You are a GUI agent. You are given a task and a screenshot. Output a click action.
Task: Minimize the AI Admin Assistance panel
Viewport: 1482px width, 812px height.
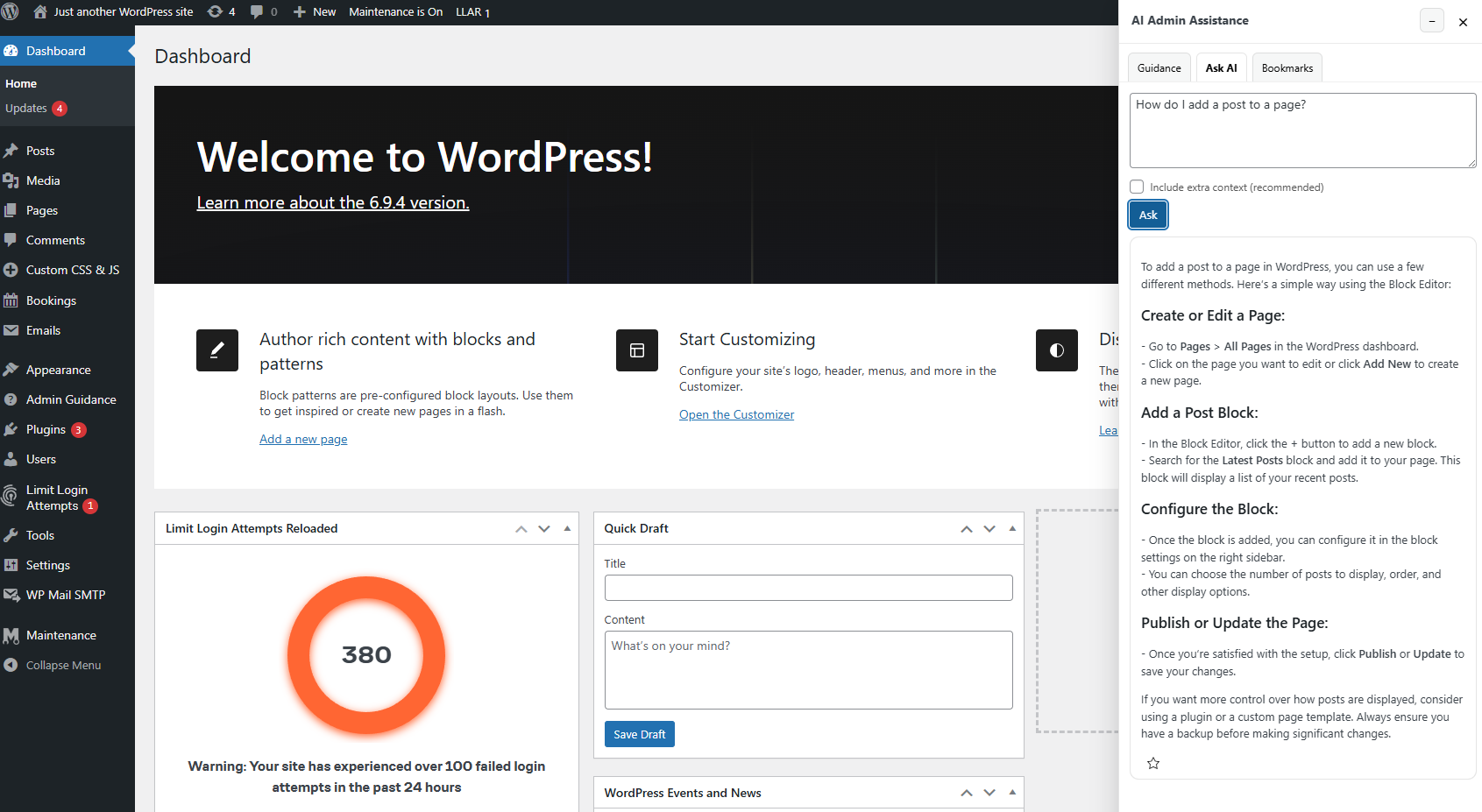[x=1432, y=21]
